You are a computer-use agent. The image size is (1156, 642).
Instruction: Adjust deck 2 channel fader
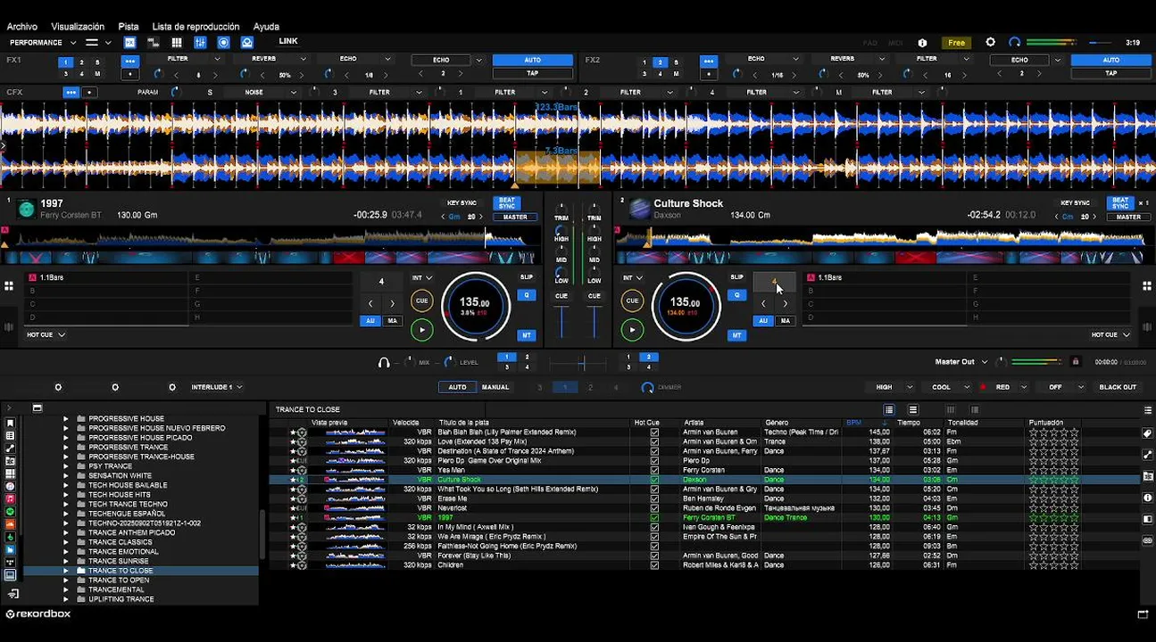pos(595,322)
